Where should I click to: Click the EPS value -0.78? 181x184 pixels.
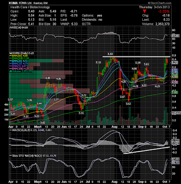coord(74,16)
